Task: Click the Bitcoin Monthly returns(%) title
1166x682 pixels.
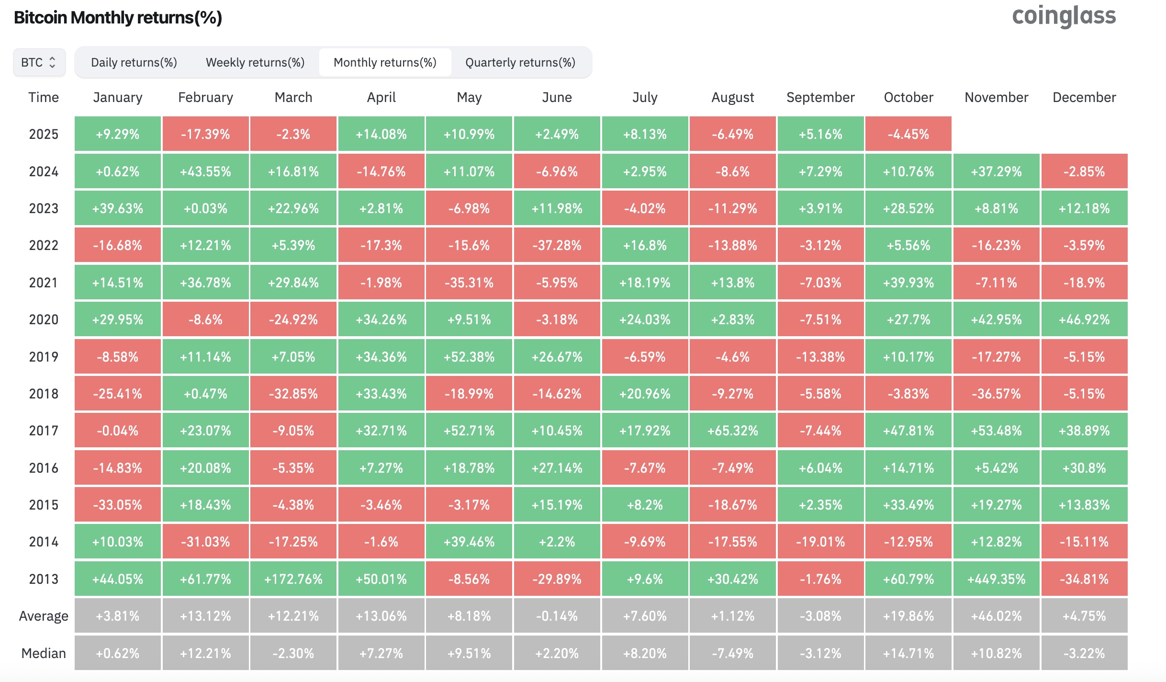Action: coord(118,18)
